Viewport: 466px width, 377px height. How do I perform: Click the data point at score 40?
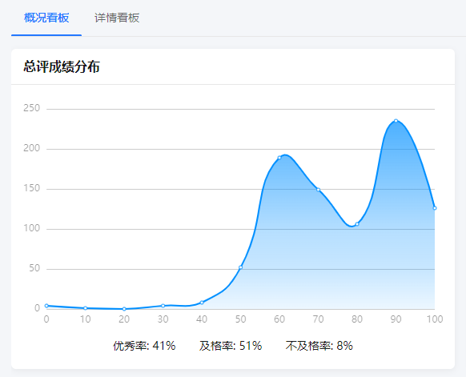tap(202, 303)
